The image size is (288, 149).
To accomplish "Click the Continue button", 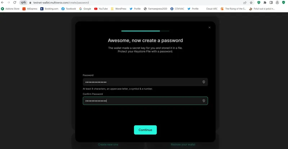I will (x=145, y=130).
